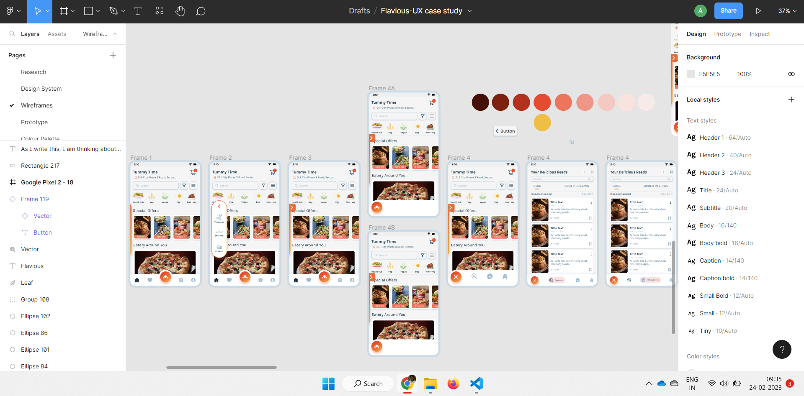
Task: Open Visual Studio Code from taskbar
Action: pos(476,383)
